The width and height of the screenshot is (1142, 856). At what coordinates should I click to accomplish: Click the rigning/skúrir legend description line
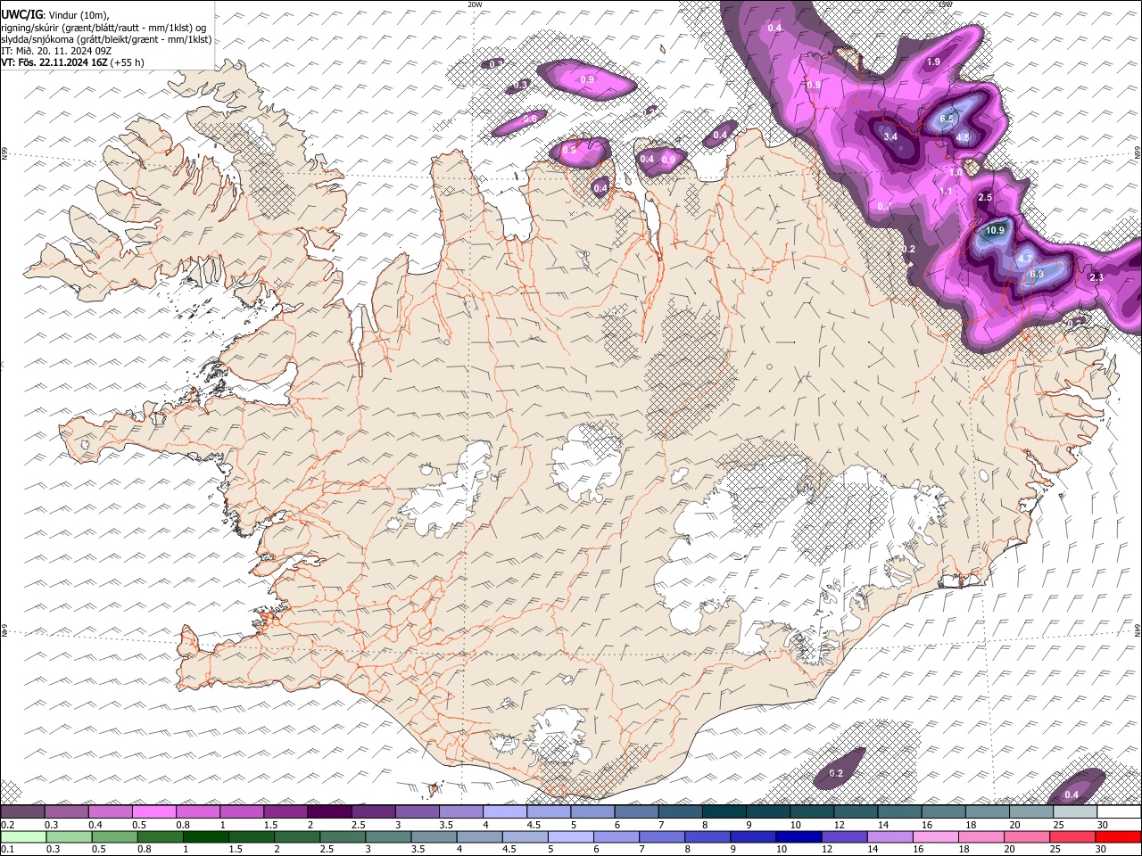(x=103, y=27)
